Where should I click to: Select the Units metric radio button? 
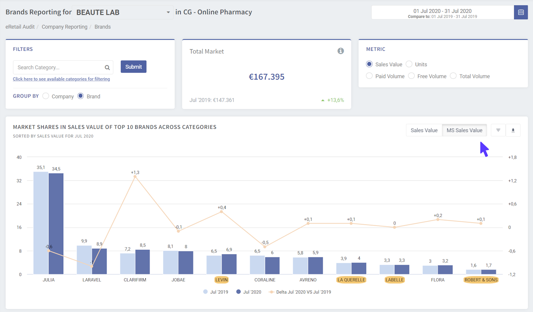coord(409,64)
